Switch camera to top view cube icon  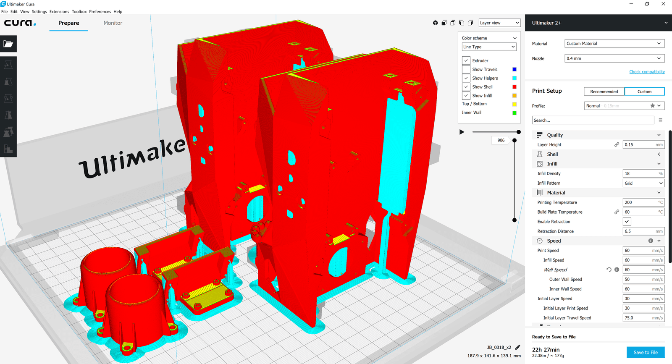click(x=453, y=23)
